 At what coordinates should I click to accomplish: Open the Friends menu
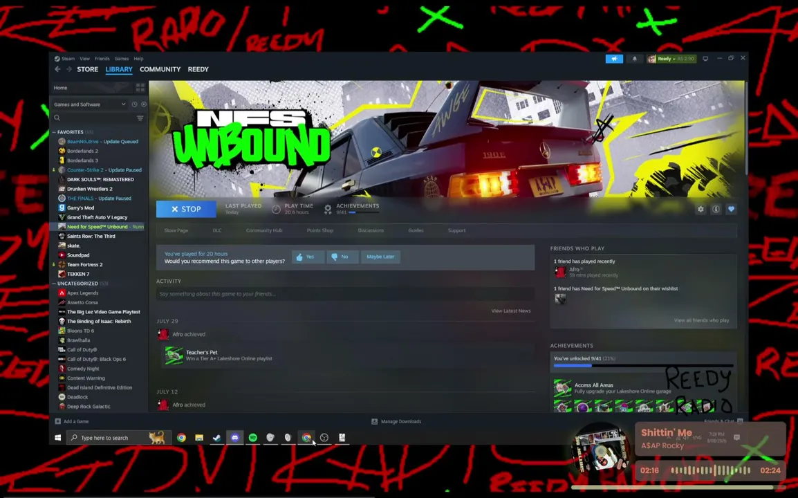point(102,59)
